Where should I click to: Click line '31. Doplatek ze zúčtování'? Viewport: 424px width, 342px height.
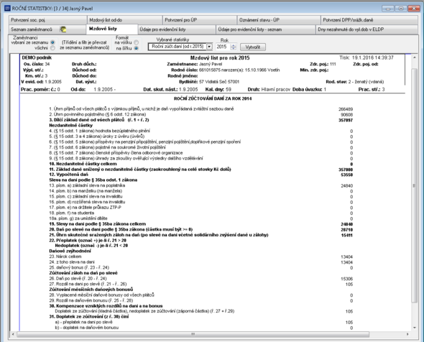pyautogui.click(x=88, y=317)
